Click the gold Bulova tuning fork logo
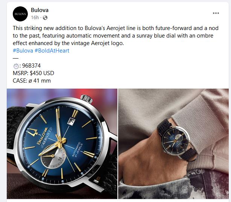This screenshot has width=231, height=202. tap(33, 132)
